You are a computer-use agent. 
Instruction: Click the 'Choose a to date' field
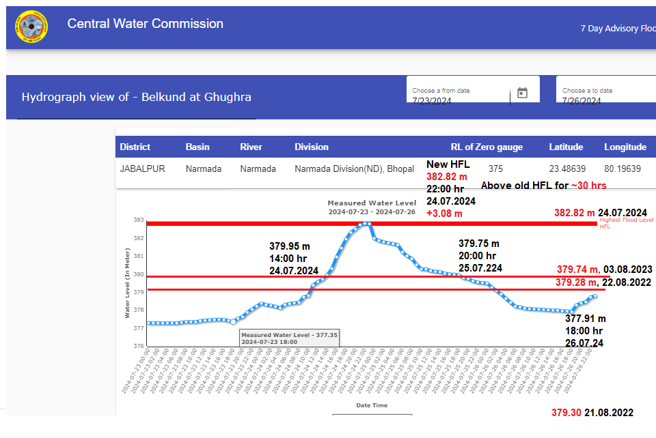(x=605, y=96)
